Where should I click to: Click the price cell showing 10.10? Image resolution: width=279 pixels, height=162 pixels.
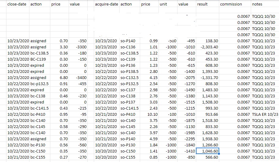click(x=149, y=114)
